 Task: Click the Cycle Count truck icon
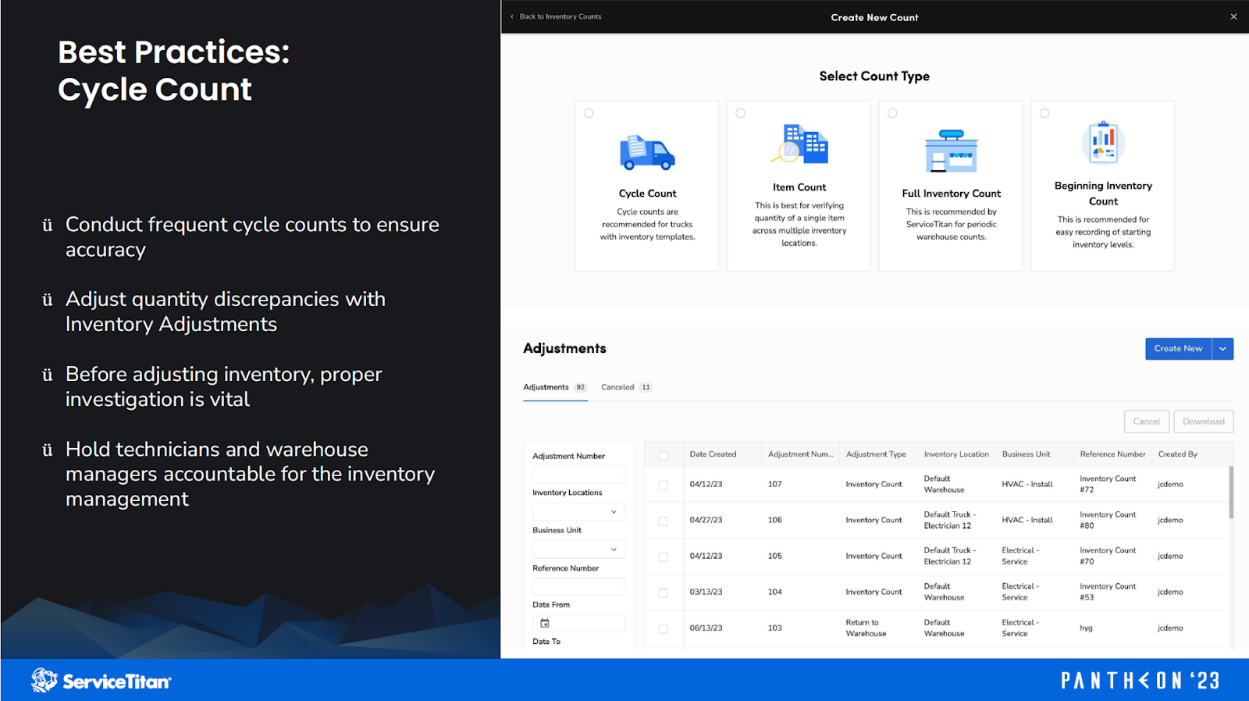coord(647,153)
